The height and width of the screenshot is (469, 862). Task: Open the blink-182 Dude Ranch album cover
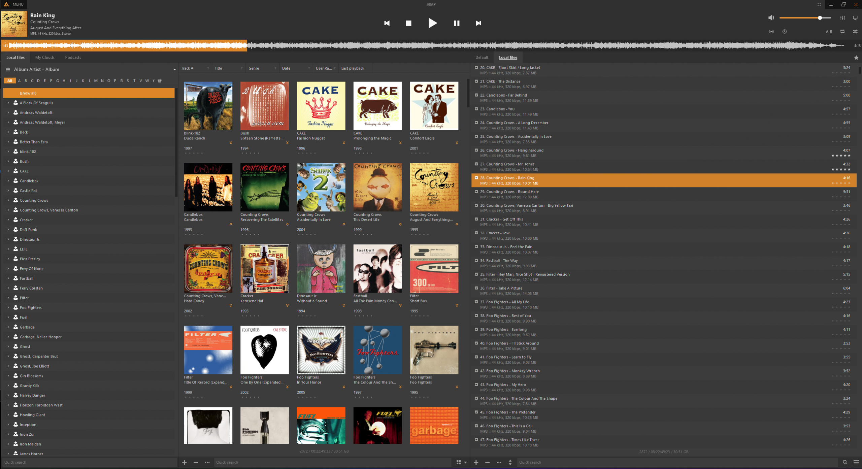tap(208, 106)
